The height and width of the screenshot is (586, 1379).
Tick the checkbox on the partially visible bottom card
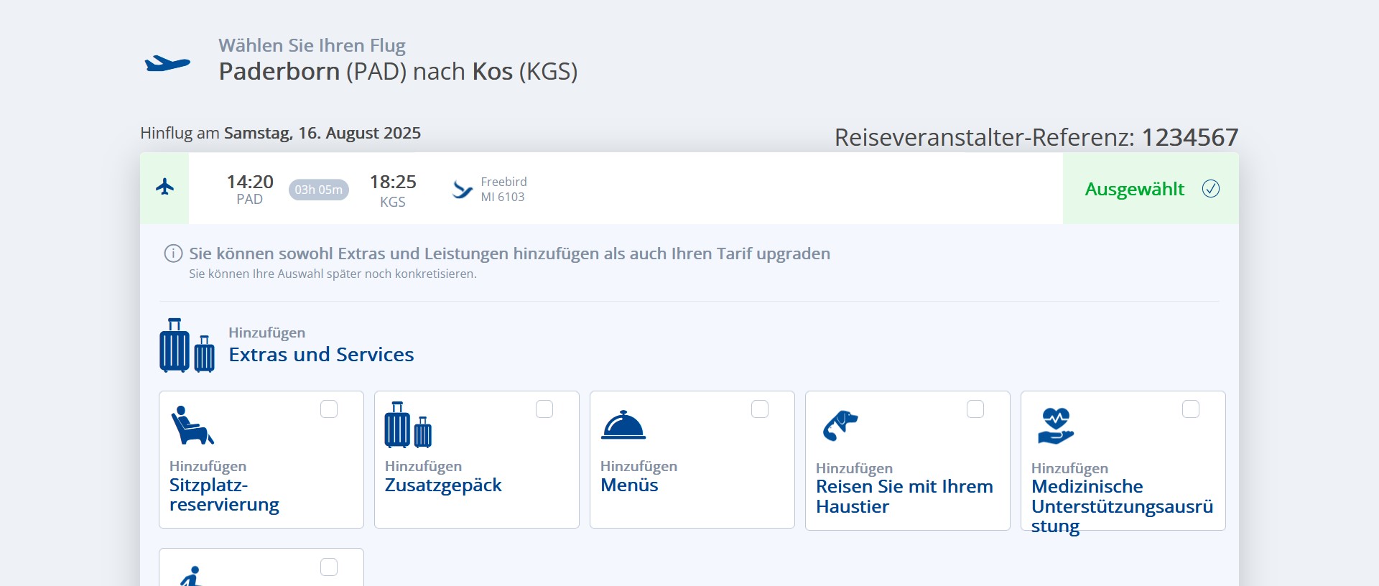click(x=329, y=567)
